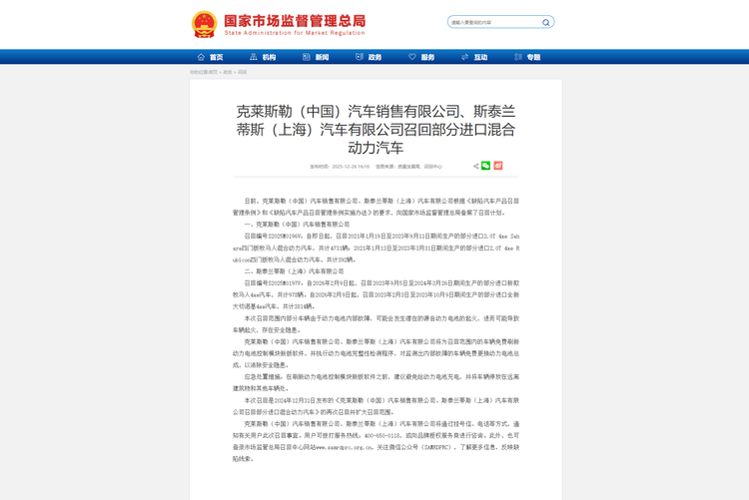Click the arrows icon beside 互动
This screenshot has width=749, height=500.
pyautogui.click(x=465, y=57)
